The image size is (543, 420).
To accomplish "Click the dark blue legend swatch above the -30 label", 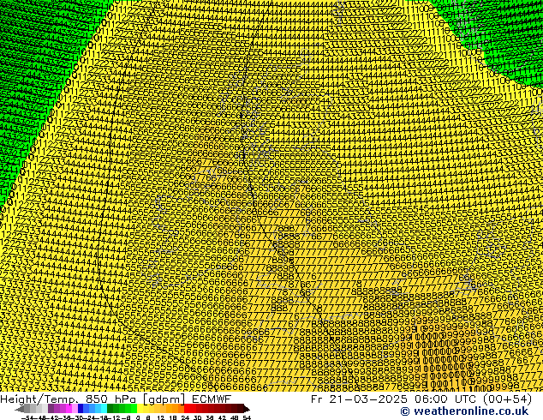I will point(81,408).
